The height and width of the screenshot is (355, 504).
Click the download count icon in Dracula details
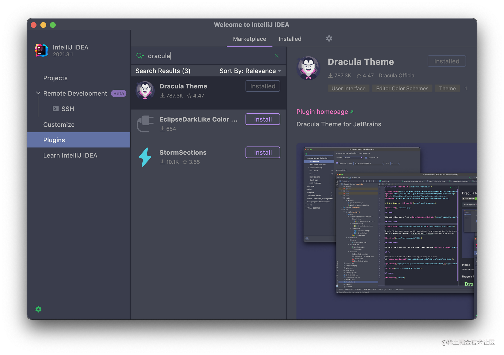click(x=330, y=76)
